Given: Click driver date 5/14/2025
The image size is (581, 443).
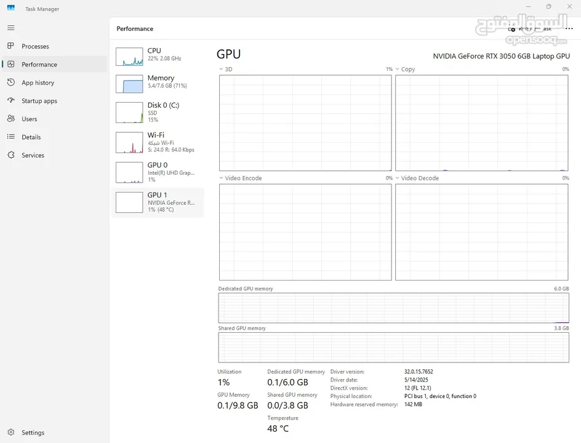Looking at the screenshot, I should tap(416, 380).
